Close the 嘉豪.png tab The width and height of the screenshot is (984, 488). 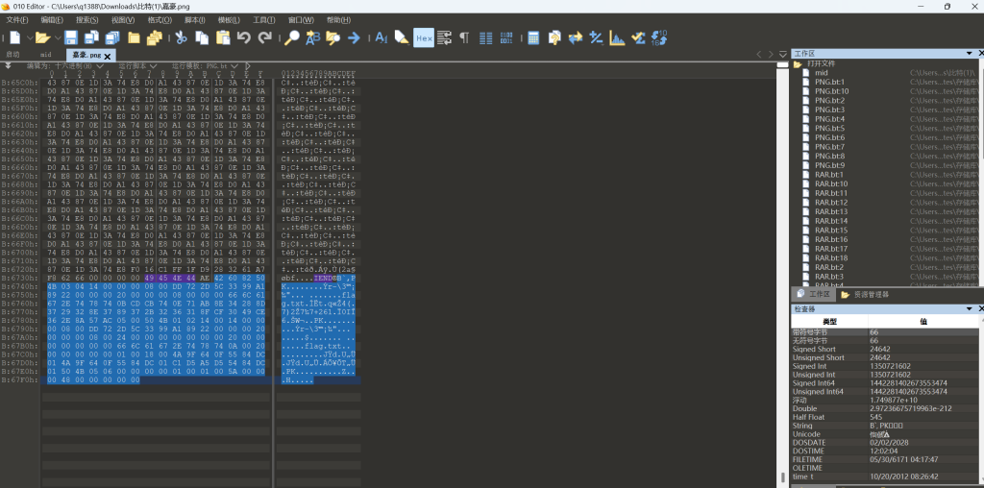click(109, 56)
